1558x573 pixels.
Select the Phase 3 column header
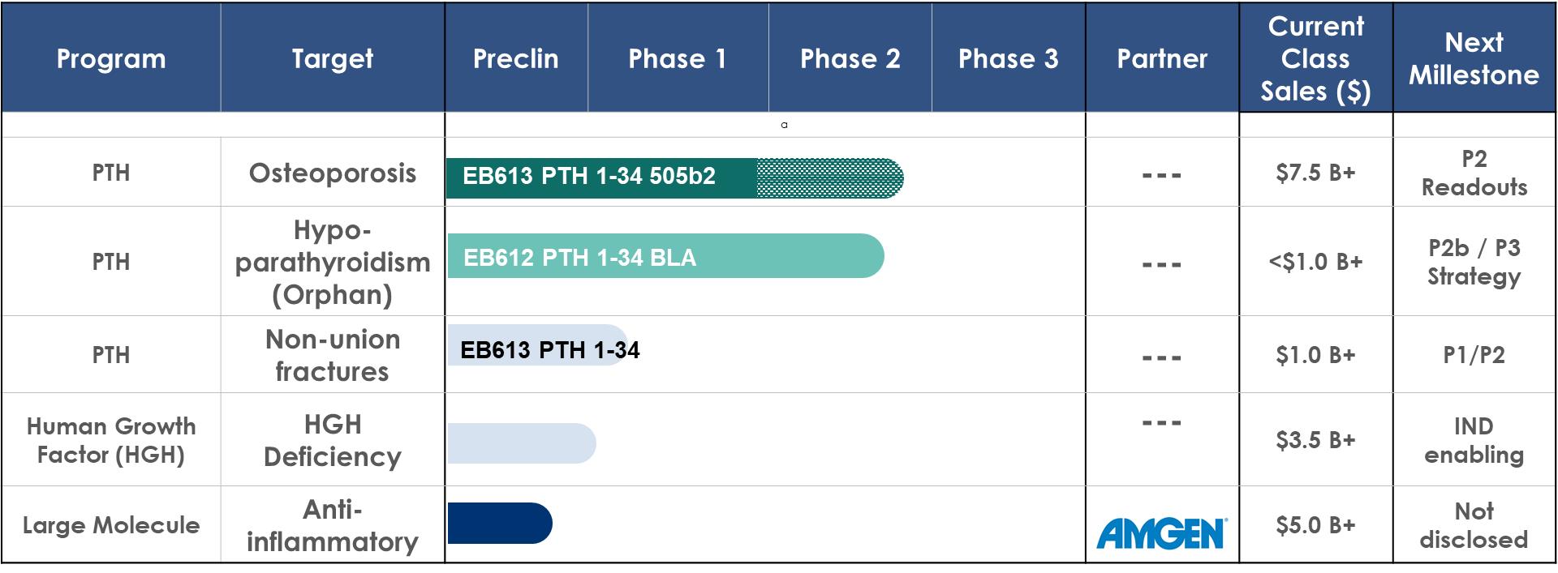(x=1008, y=58)
